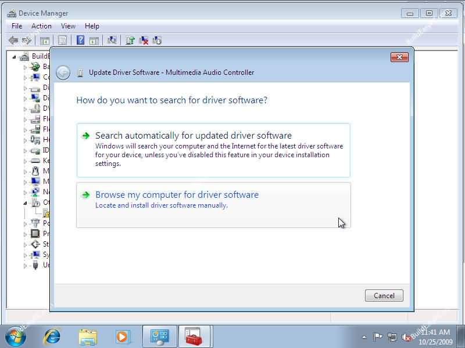Switch to Control Panel taskbar button

(160, 337)
